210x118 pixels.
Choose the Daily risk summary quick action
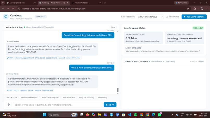[x=87, y=97]
